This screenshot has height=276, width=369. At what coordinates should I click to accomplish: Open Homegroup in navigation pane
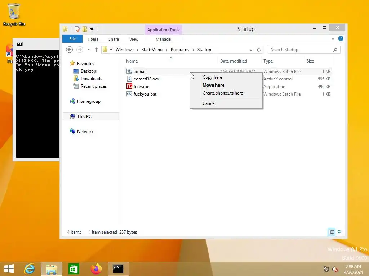click(89, 101)
